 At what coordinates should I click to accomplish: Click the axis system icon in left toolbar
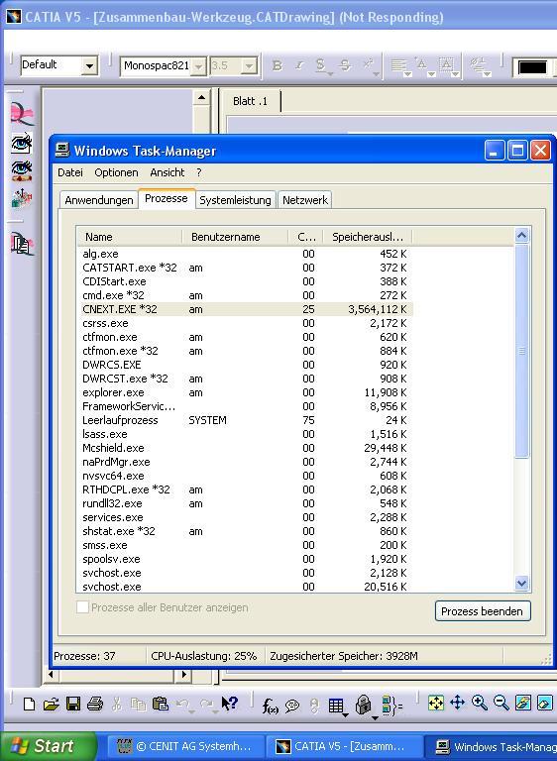[x=22, y=198]
